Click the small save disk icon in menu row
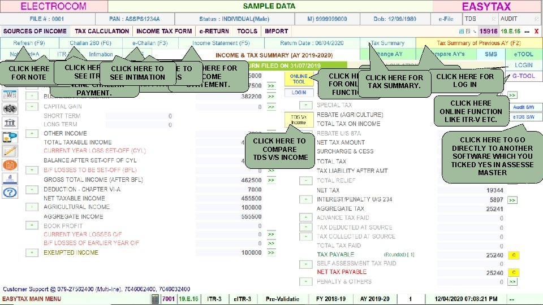543x305 pixels. (x=468, y=31)
